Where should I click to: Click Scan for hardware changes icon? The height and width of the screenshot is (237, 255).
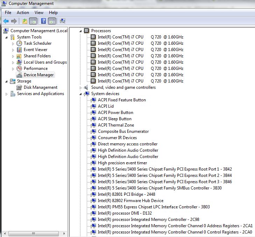coord(63,21)
